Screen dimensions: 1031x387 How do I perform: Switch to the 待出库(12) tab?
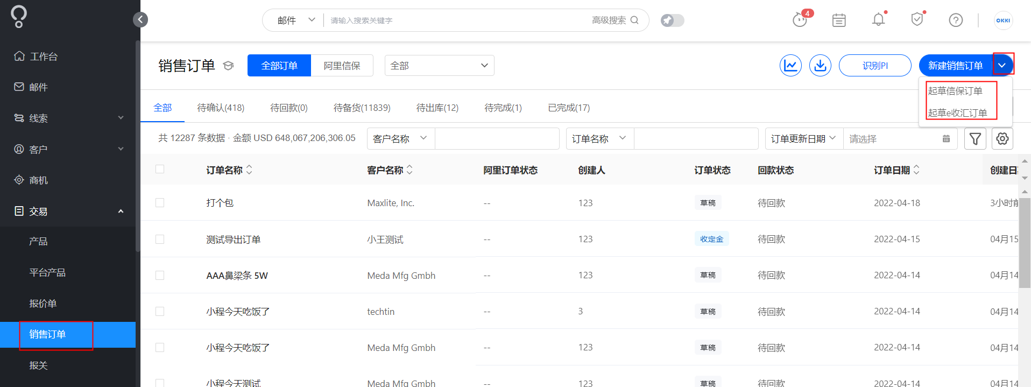[437, 108]
